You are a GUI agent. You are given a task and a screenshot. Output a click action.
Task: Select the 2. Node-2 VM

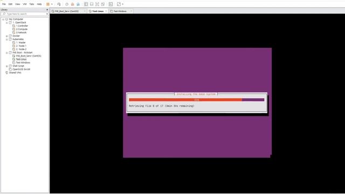(22, 49)
